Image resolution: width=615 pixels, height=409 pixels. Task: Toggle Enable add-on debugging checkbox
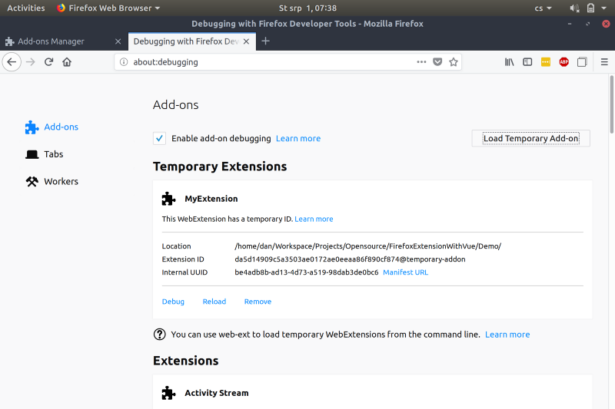(x=159, y=138)
